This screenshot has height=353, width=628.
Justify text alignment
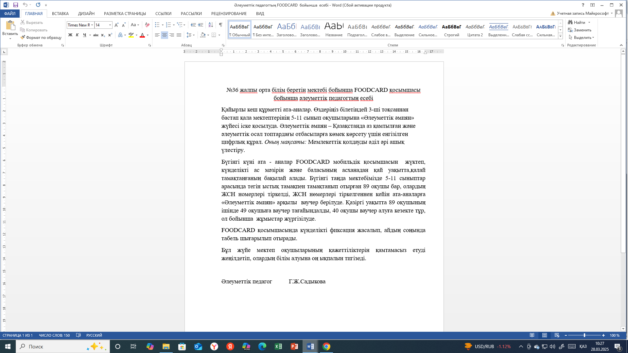[179, 35]
